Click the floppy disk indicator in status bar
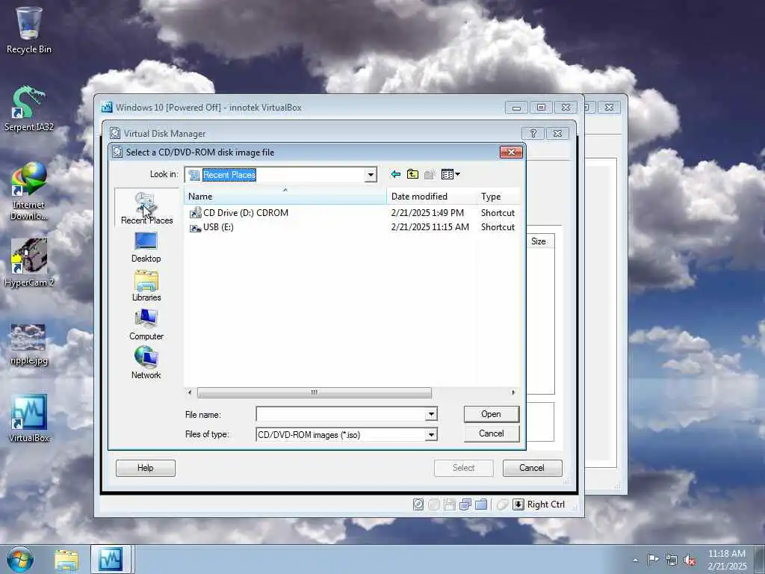765x574 pixels. click(449, 504)
